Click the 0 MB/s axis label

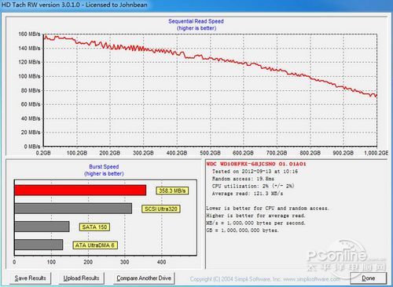(32, 147)
